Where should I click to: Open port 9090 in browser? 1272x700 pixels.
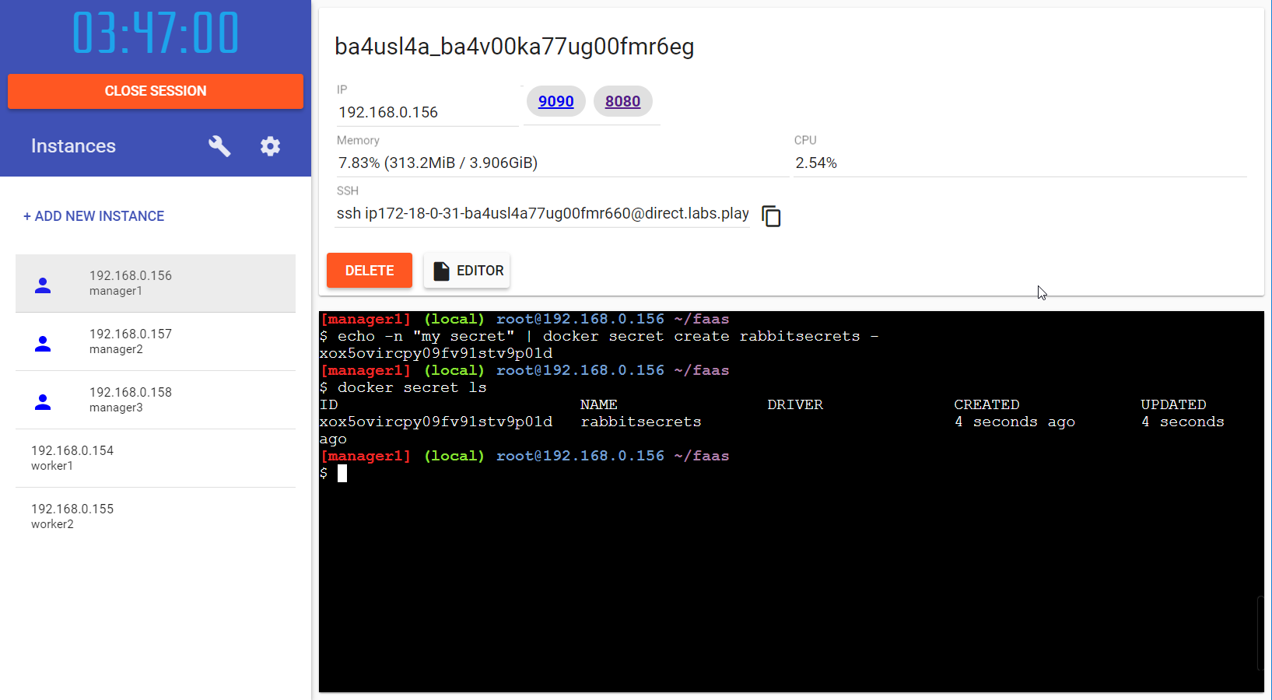[x=555, y=101]
